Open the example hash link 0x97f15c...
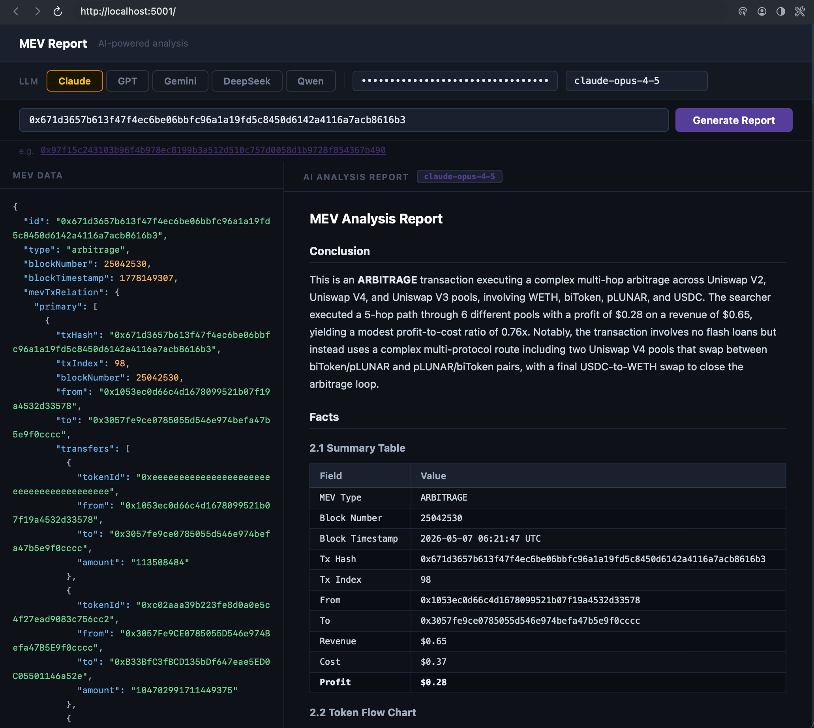The height and width of the screenshot is (728, 814). (x=213, y=150)
